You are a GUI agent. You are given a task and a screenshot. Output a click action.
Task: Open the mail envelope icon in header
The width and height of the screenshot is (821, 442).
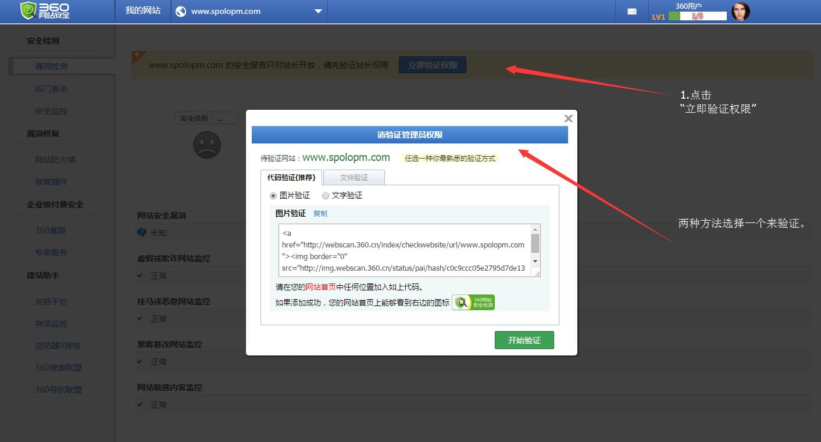coord(632,11)
